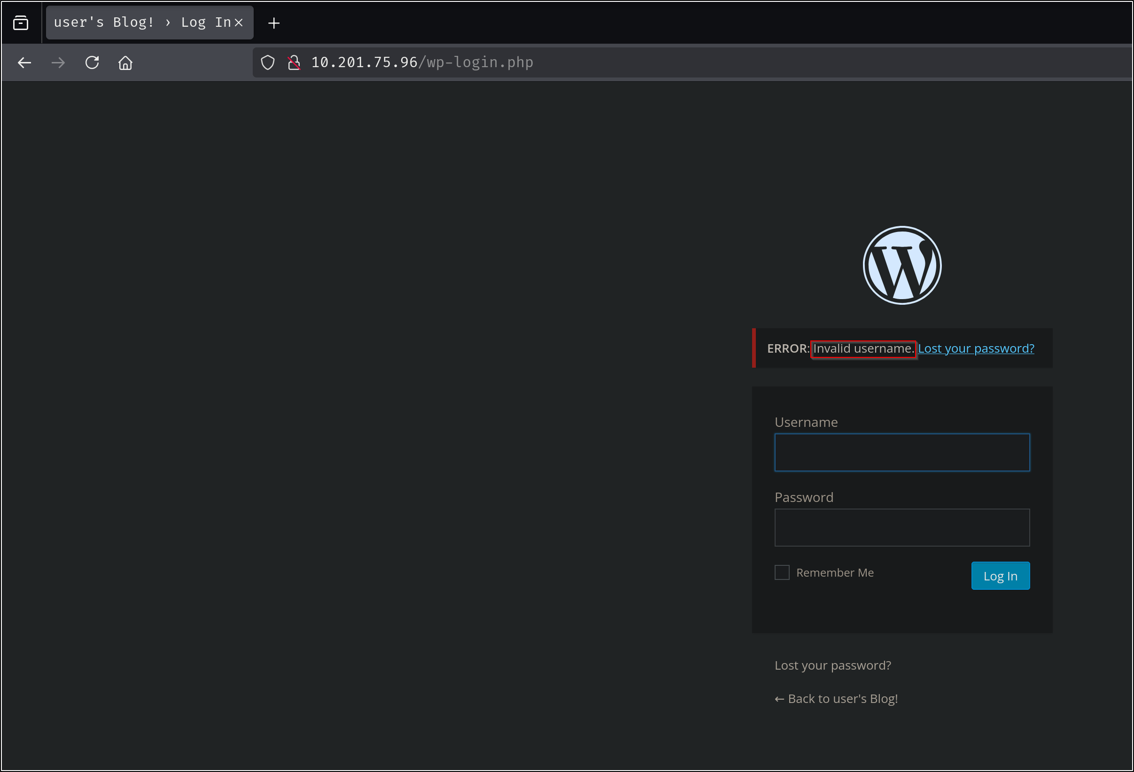The height and width of the screenshot is (772, 1134).
Task: Click the forward navigation arrow
Action: [58, 62]
